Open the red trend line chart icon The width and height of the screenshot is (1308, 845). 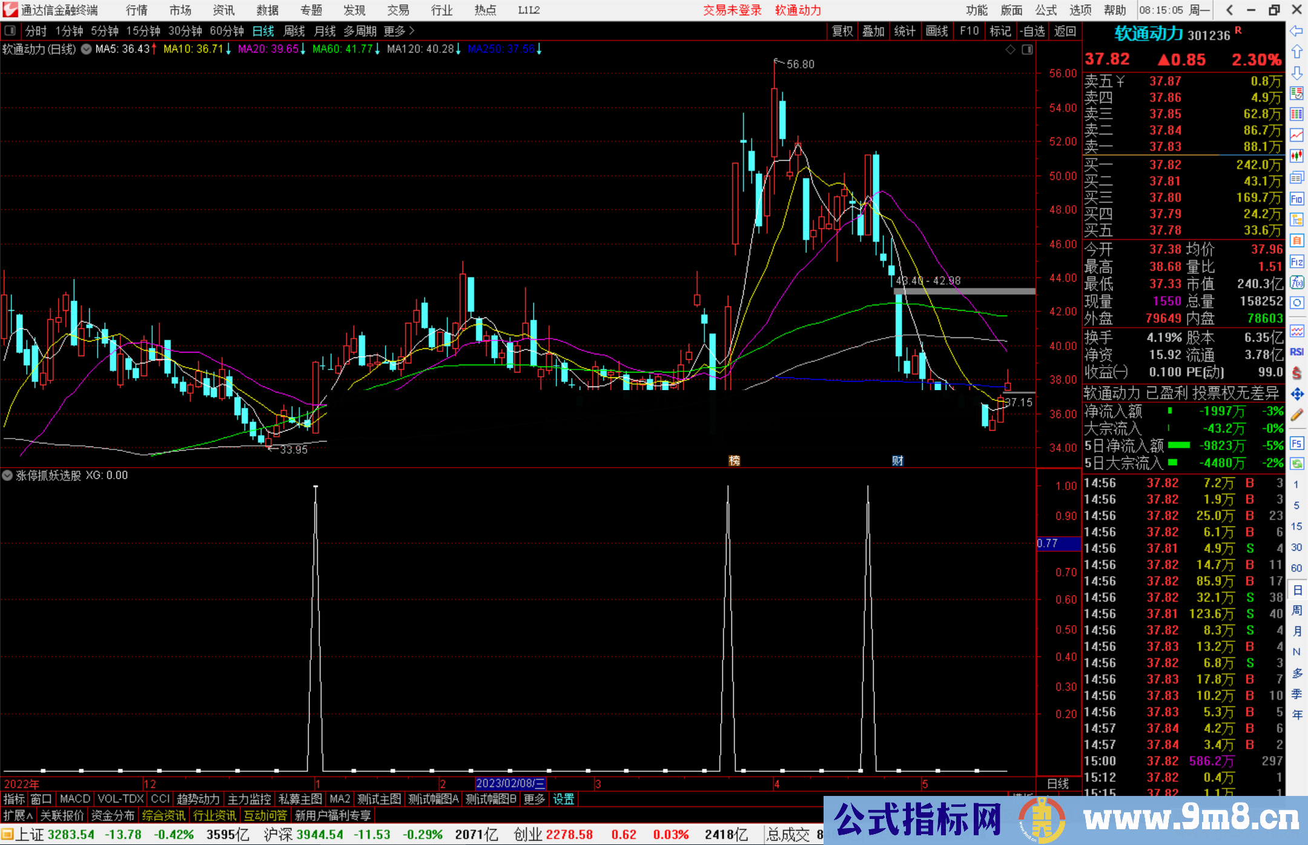click(1296, 135)
